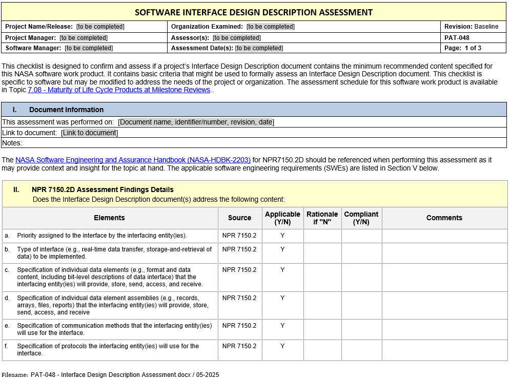Click the Applicable 'Y' for protocols row f
The height and width of the screenshot is (380, 510).
click(x=282, y=346)
